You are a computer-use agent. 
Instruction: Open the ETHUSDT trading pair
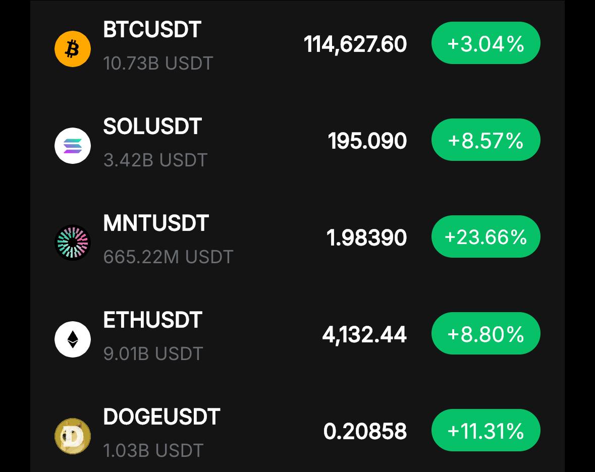tap(152, 320)
